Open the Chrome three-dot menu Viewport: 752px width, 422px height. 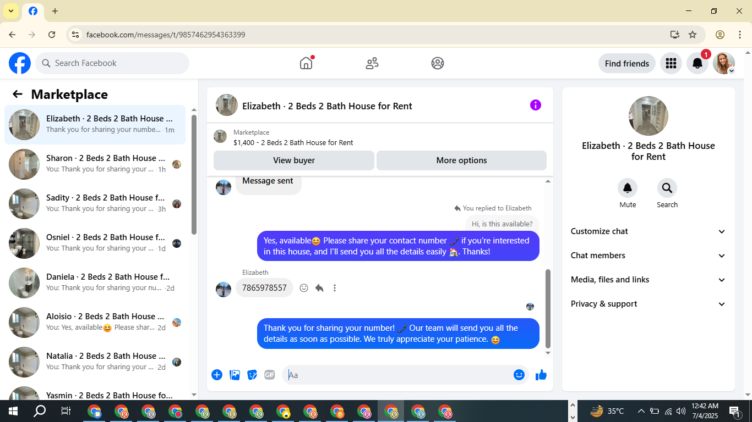pyautogui.click(x=739, y=35)
